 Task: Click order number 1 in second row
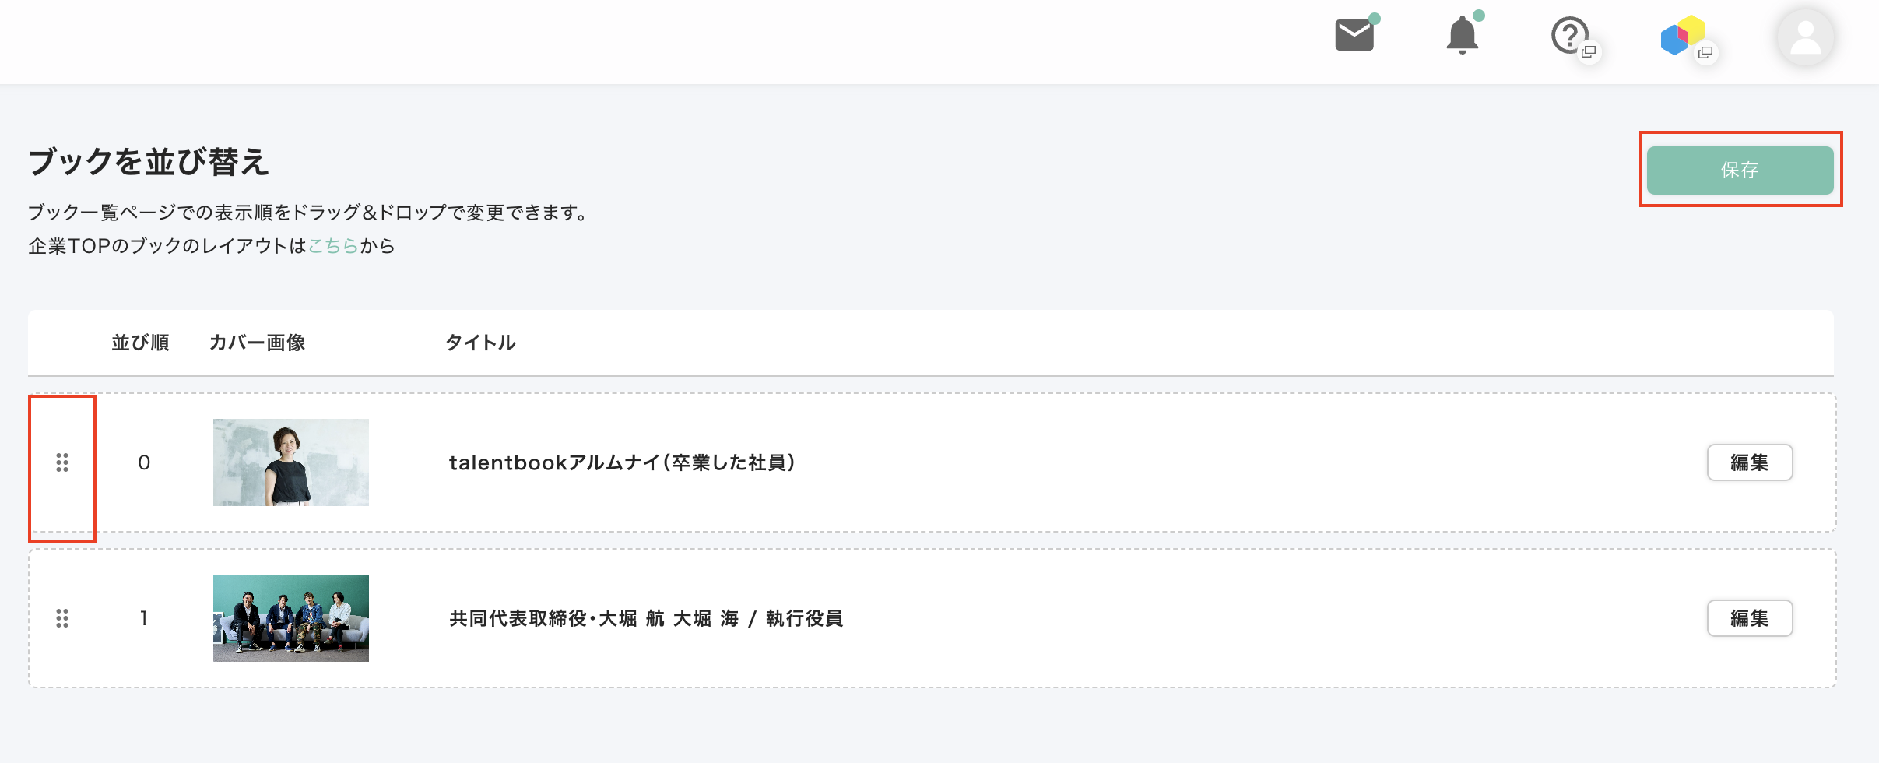(144, 618)
